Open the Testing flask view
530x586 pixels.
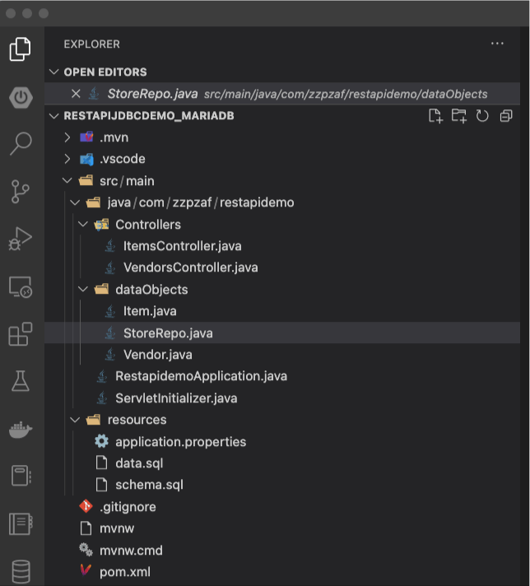tap(21, 381)
